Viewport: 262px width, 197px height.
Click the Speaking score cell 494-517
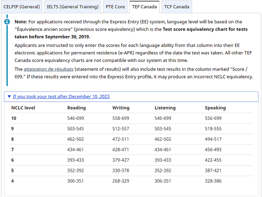pos(213,139)
